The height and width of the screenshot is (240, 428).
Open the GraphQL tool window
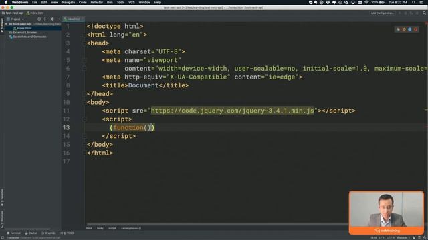[x=48, y=233]
